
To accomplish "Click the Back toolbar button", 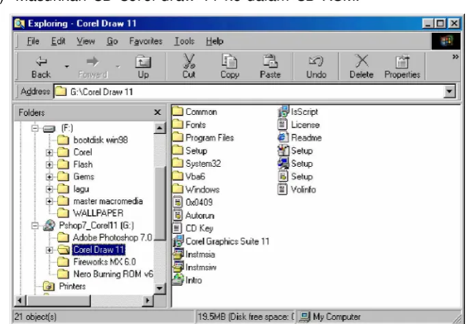I will coord(41,67).
